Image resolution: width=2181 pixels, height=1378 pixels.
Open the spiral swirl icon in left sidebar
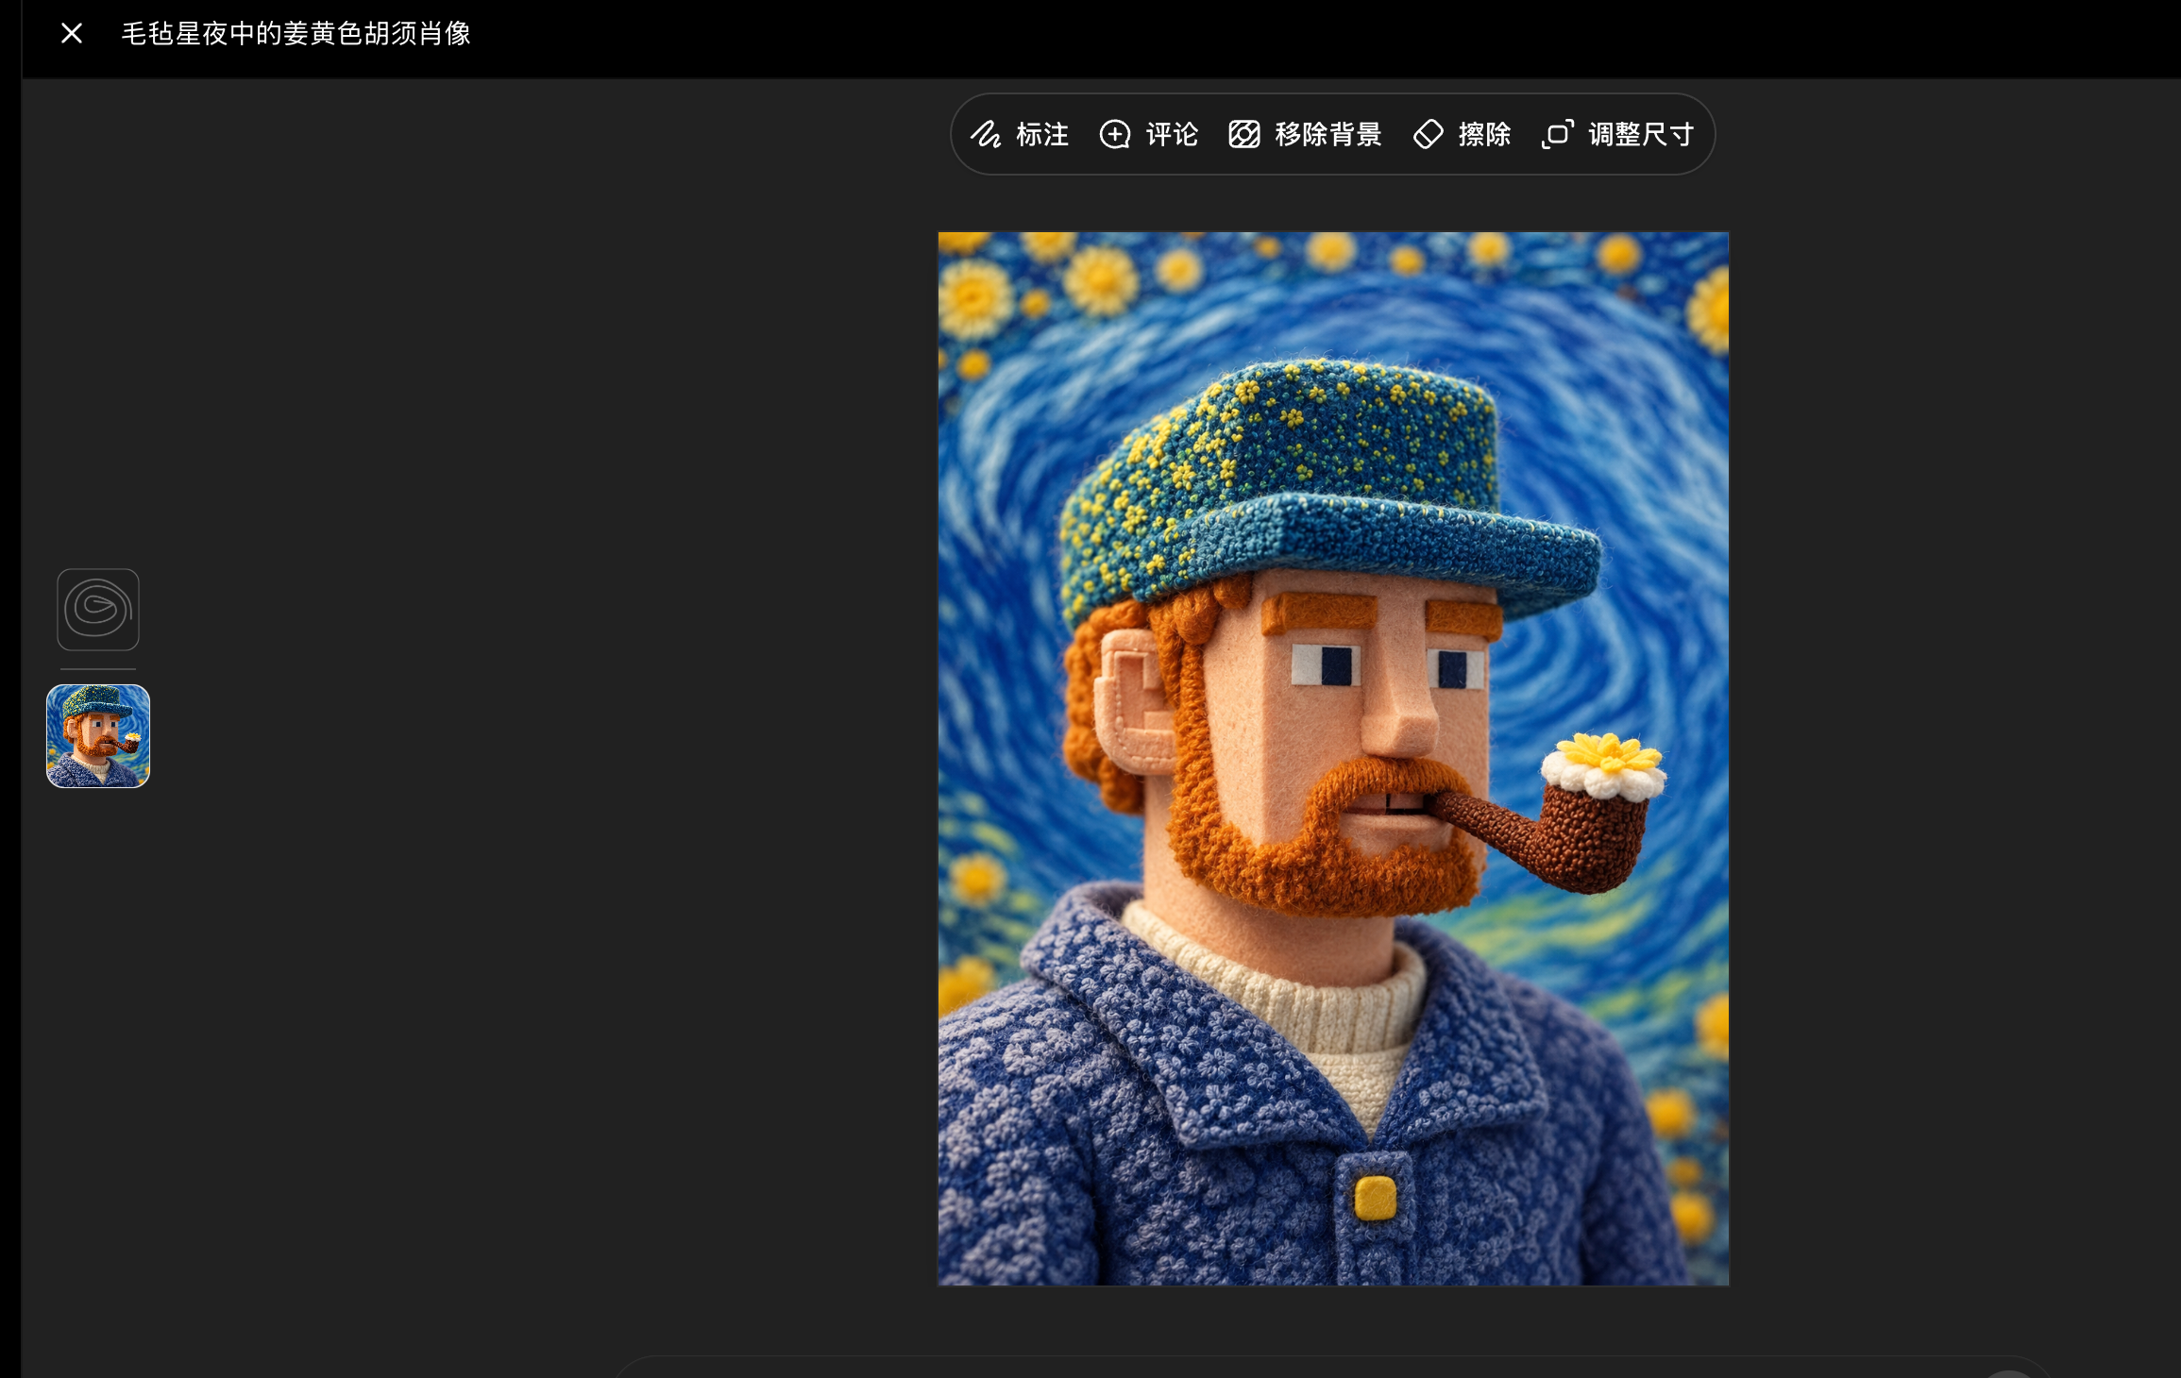[x=98, y=610]
